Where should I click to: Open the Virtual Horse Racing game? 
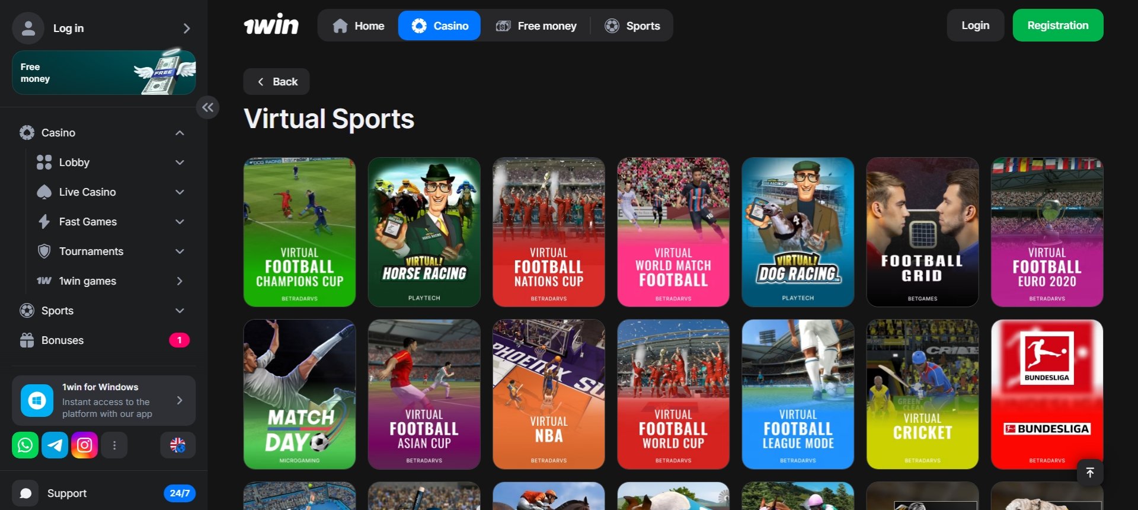coord(424,232)
